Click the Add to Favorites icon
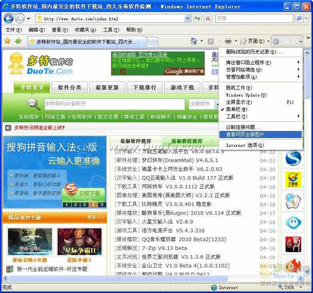 tap(18, 41)
